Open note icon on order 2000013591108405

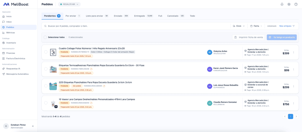[104, 86]
